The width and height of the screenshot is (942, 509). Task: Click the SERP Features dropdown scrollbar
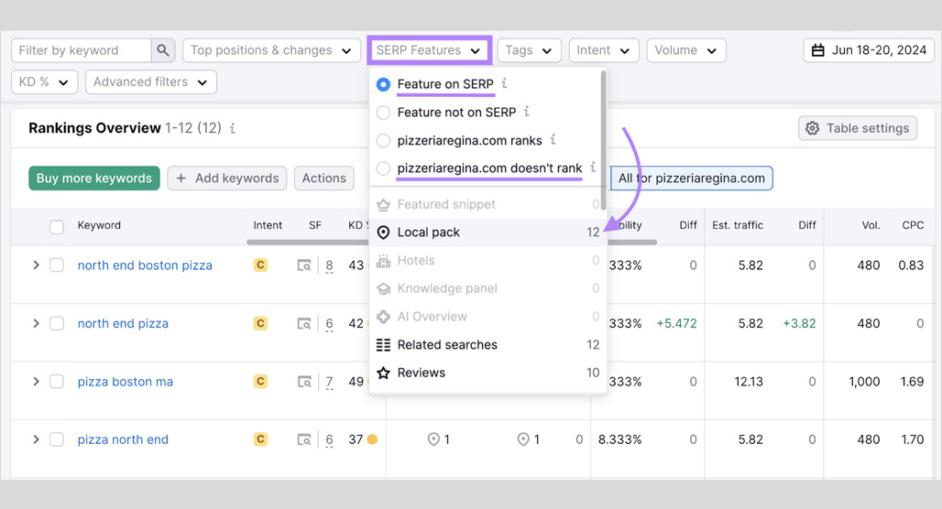click(603, 140)
